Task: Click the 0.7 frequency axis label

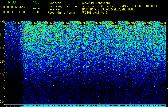Action: [2, 88]
